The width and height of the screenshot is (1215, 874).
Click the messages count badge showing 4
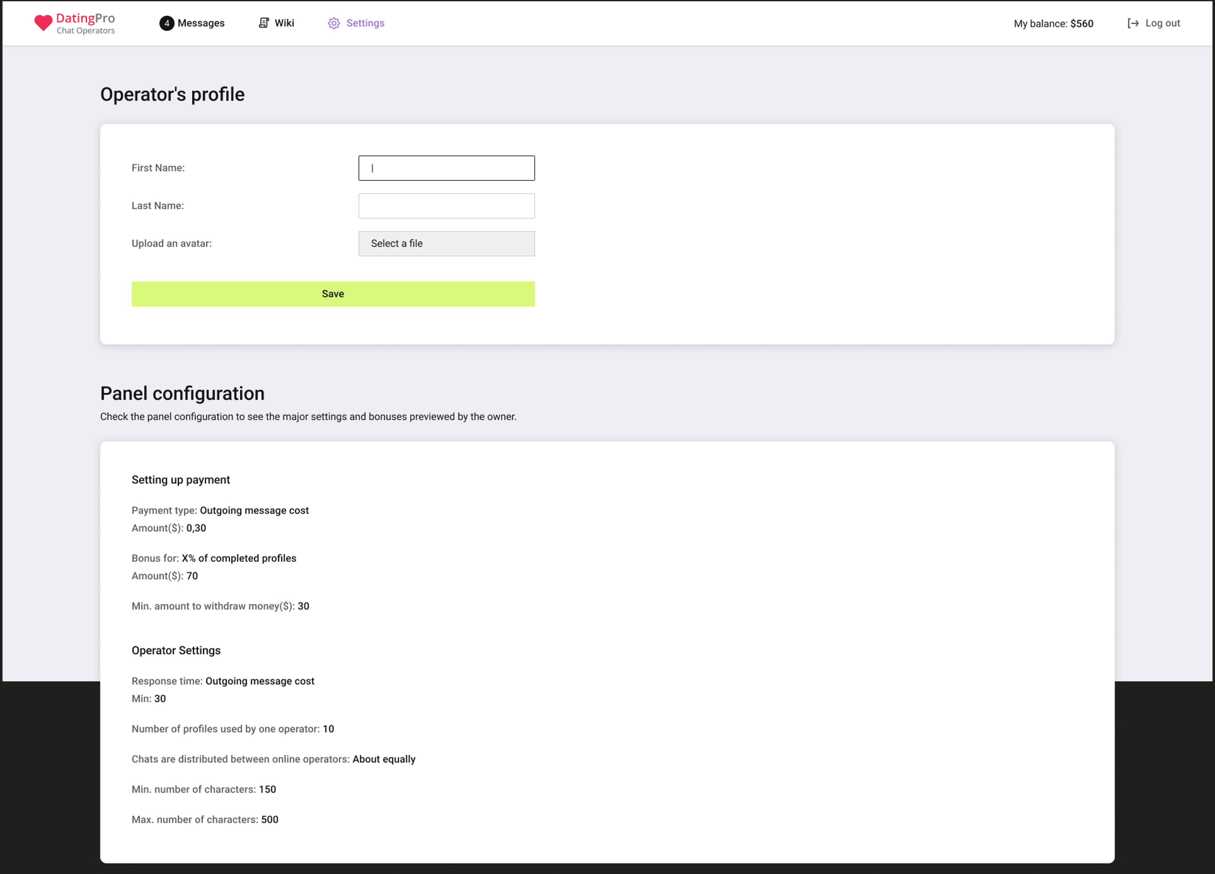point(167,23)
